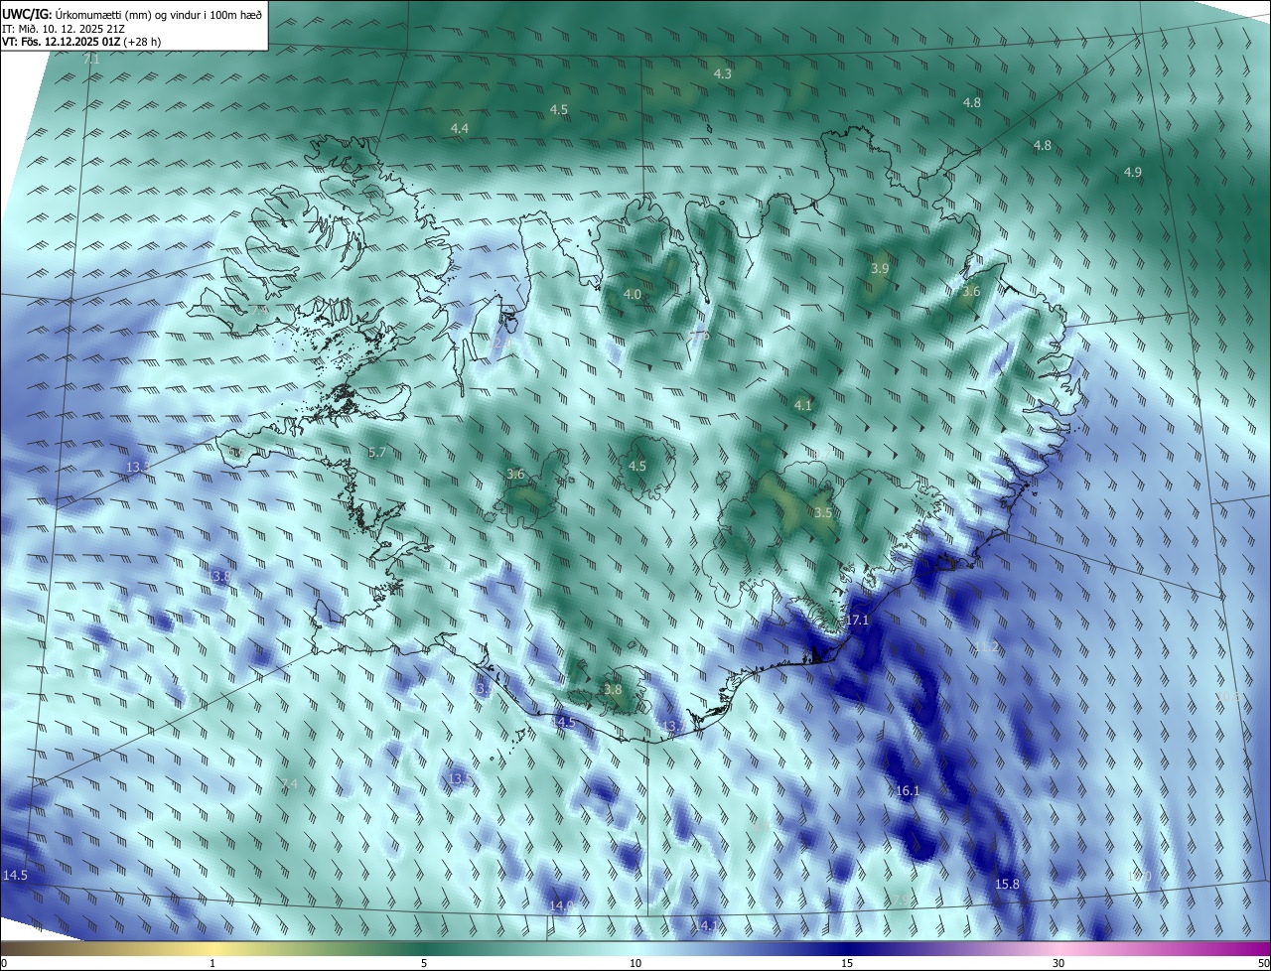Click the 11.2 value label on the map
Image resolution: width=1271 pixels, height=971 pixels.
click(987, 647)
